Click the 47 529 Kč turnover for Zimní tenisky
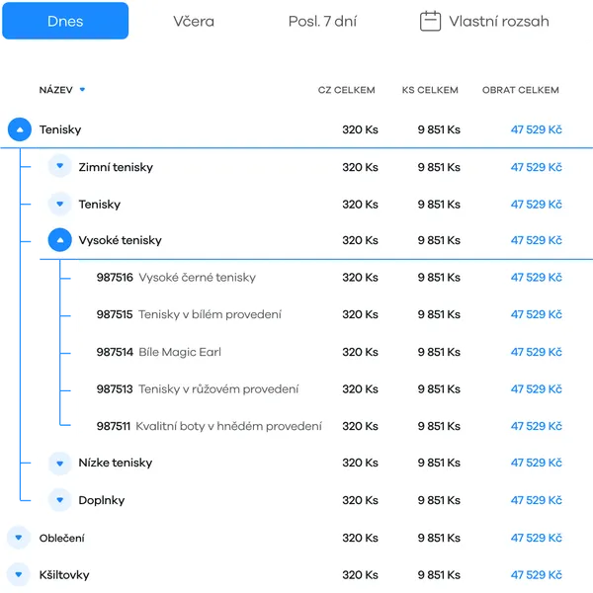Screen dimensions: 593x593 point(537,167)
